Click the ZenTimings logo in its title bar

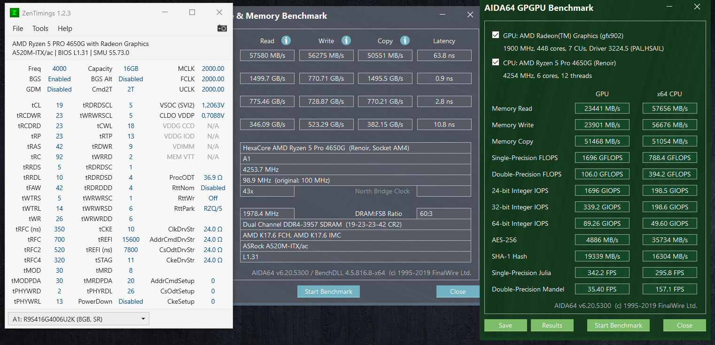[14, 13]
